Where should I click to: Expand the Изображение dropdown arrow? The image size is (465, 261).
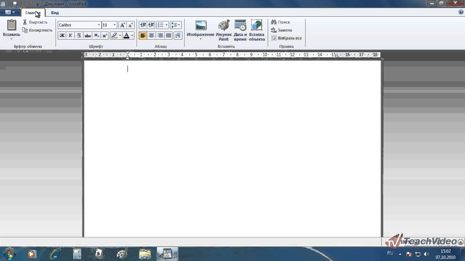point(201,39)
